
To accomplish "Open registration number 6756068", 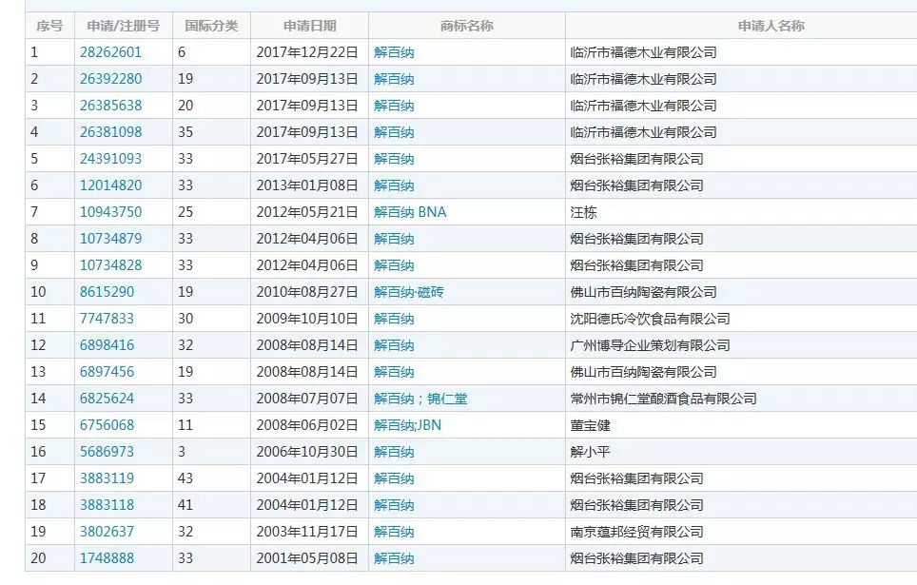I will tap(107, 424).
